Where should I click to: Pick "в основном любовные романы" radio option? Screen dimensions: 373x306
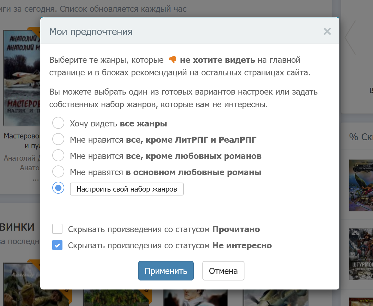58,172
